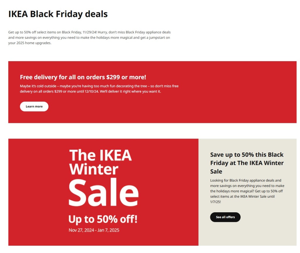Click the See all offers button
This screenshot has width=300, height=253.
coord(225,217)
